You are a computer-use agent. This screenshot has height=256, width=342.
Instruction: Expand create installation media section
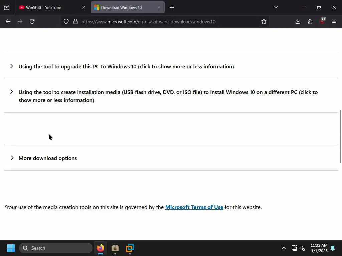click(x=12, y=92)
